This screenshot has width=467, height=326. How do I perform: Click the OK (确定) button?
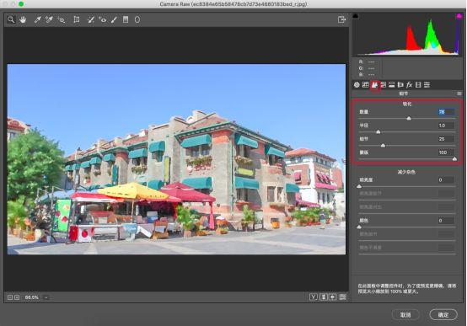click(443, 315)
